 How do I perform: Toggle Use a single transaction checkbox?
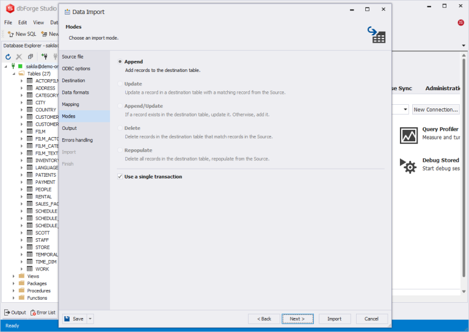click(120, 177)
